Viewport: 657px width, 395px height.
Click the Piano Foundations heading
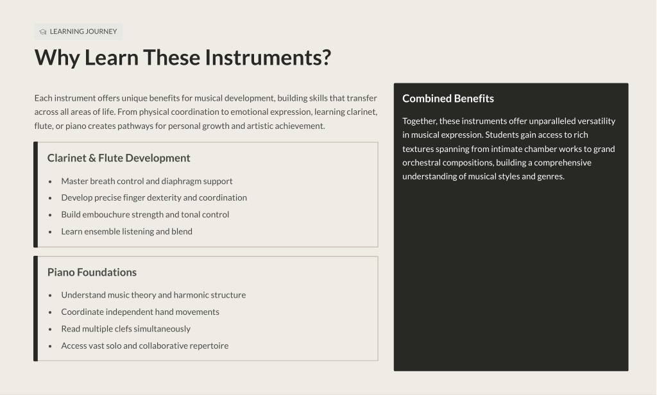pyautogui.click(x=92, y=273)
